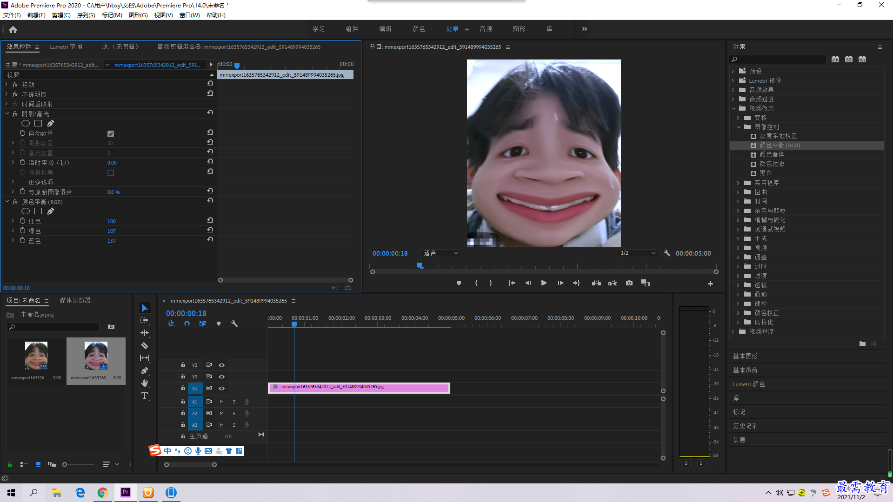Expand the 运动 effect properties

tap(7, 85)
